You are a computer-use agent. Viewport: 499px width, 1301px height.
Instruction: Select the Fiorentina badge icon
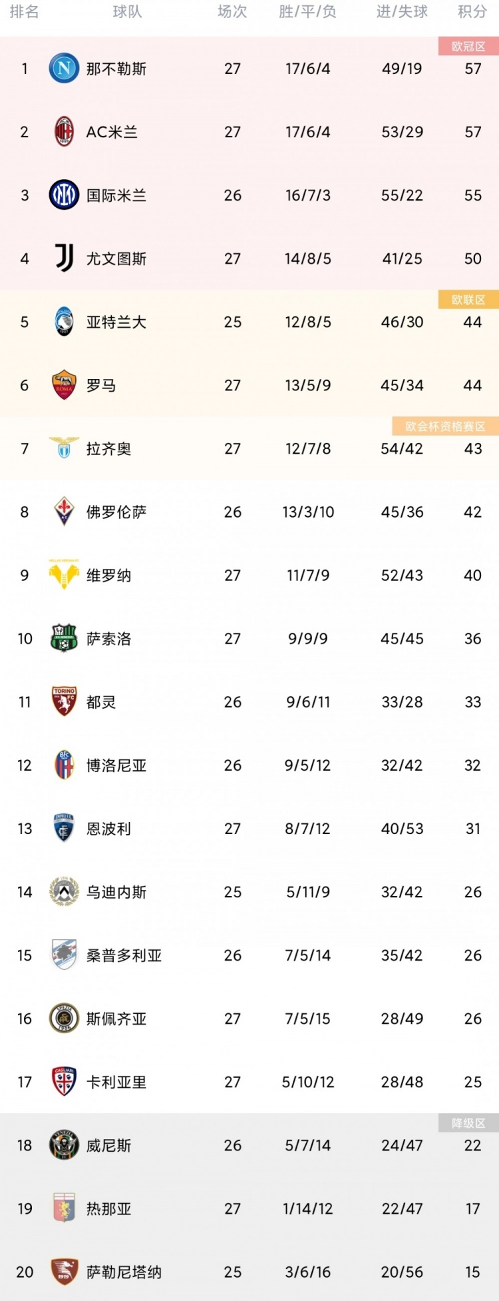pyautogui.click(x=64, y=512)
